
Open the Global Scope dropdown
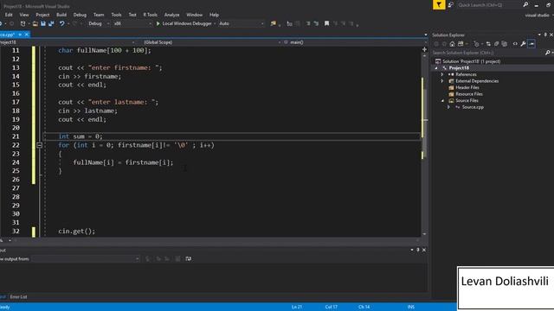(212, 42)
